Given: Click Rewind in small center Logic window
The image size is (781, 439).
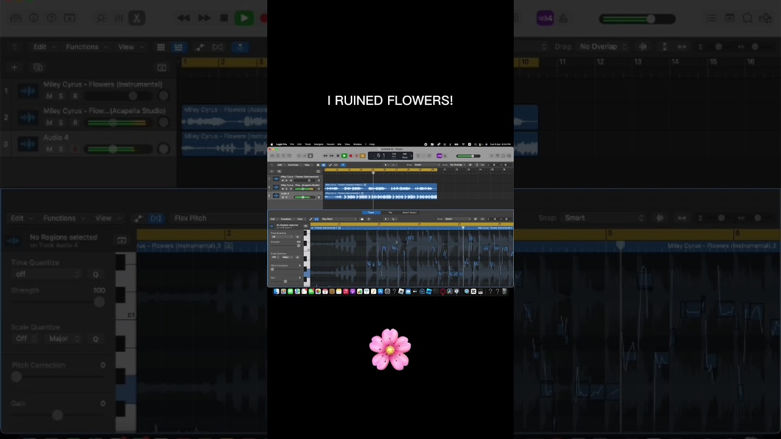Looking at the screenshot, I should tap(325, 155).
